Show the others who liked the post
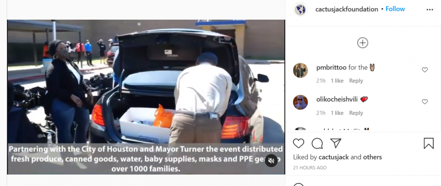This screenshot has height=186, width=441. tap(373, 157)
